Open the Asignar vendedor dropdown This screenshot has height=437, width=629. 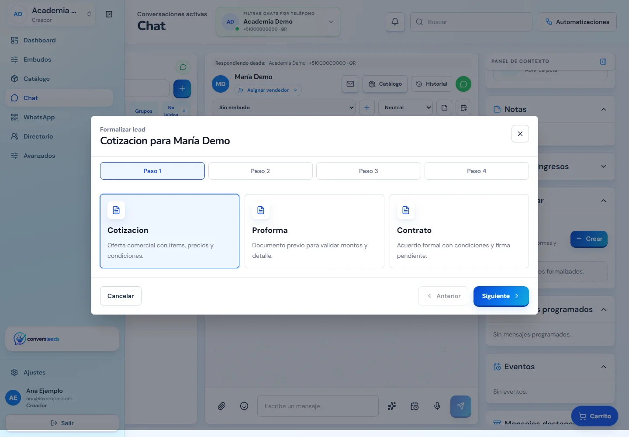268,90
